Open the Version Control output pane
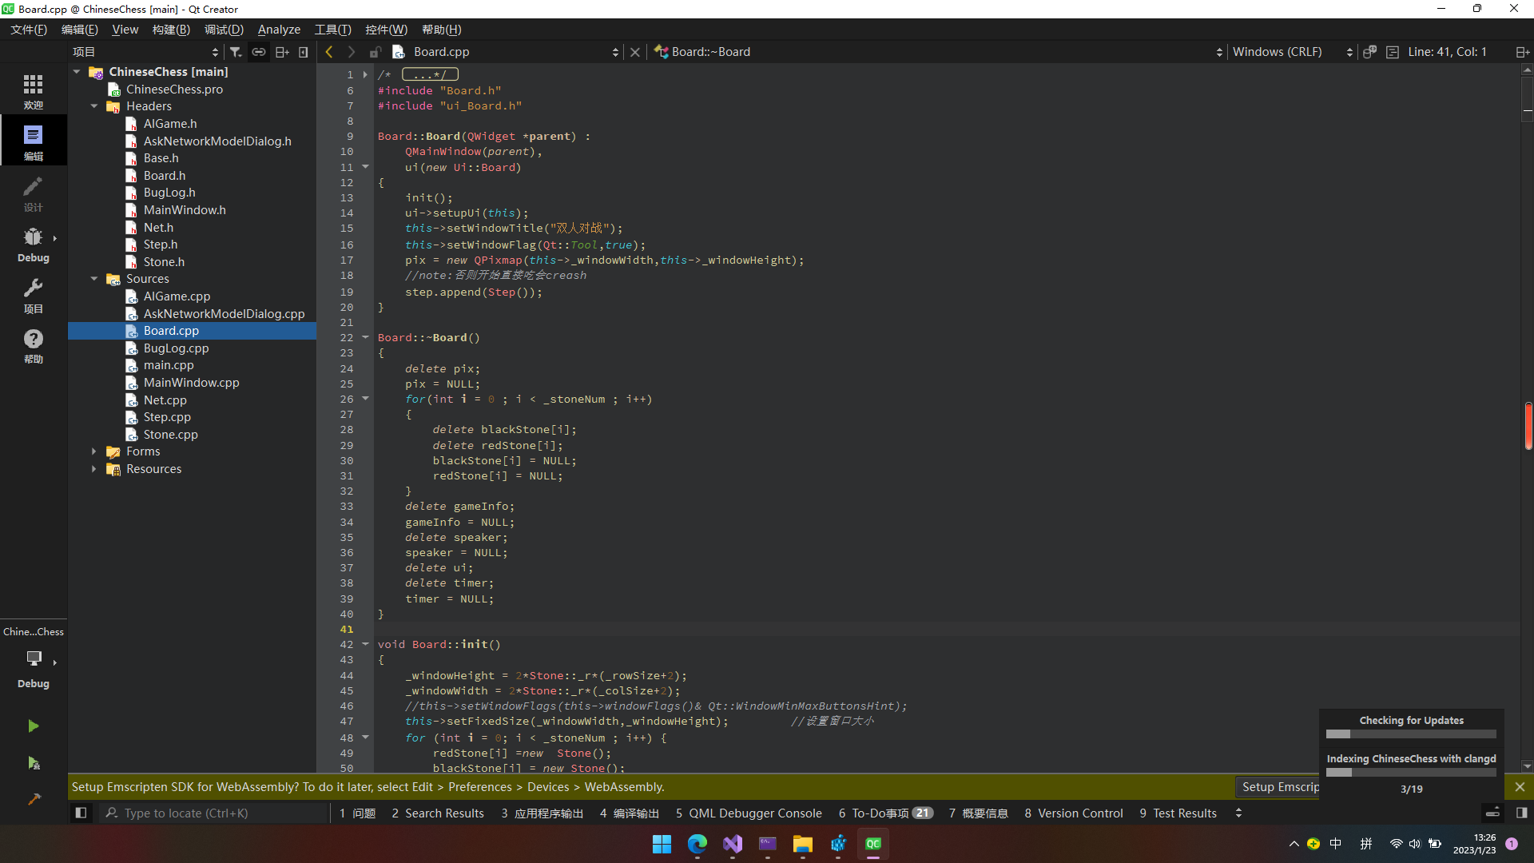 [x=1074, y=813]
